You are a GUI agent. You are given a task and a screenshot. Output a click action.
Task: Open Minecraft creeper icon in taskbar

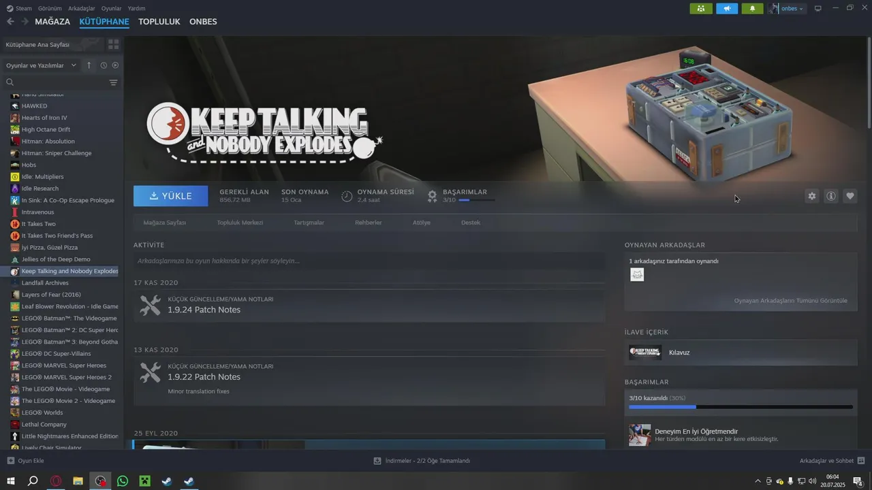coord(144,481)
